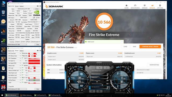This screenshot has height=97, width=172.
Task: Toggle the UEFI checkbox in GPU-Z
Action: (x=37, y=18)
